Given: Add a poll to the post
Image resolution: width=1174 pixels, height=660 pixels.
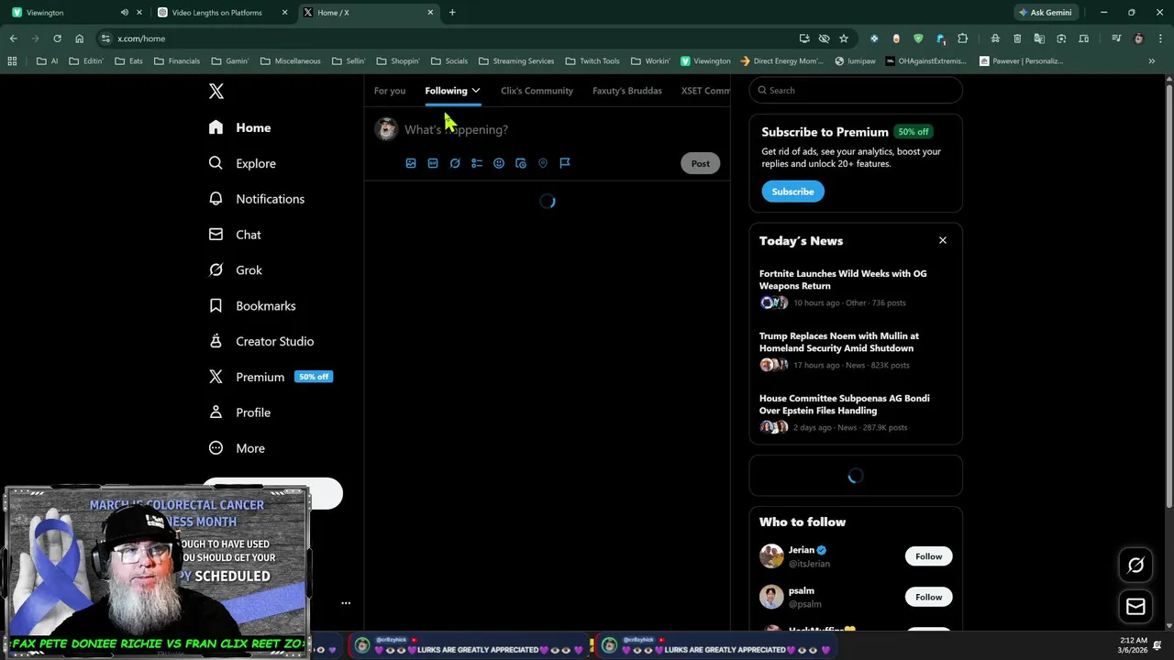Looking at the screenshot, I should (x=477, y=163).
